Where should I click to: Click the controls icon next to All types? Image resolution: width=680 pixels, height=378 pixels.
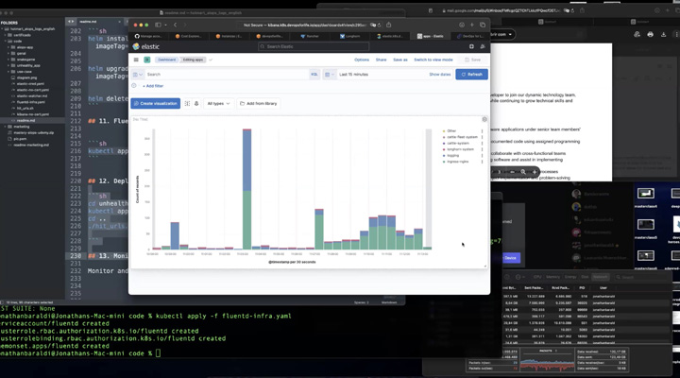196,103
